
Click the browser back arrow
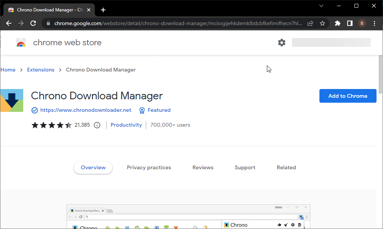pyautogui.click(x=9, y=23)
